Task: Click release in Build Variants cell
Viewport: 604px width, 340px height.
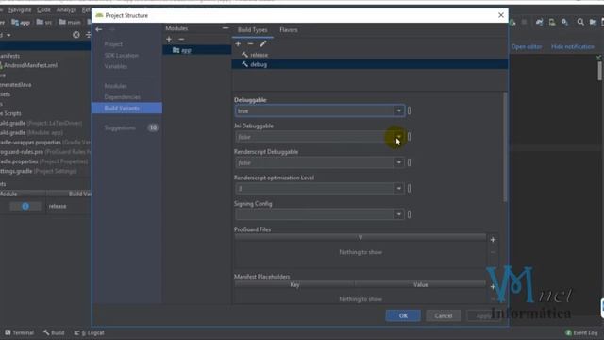Action: coord(58,206)
